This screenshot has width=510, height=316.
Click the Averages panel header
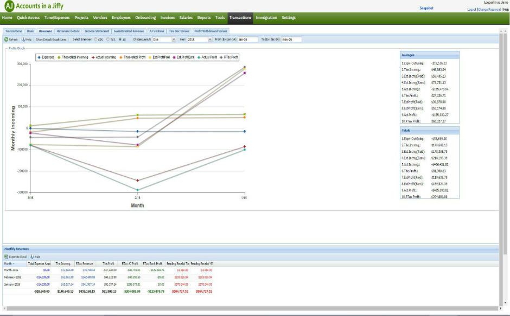[x=429, y=55]
